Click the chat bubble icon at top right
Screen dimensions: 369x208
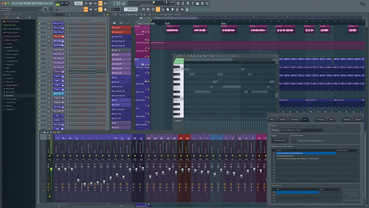[207, 3]
